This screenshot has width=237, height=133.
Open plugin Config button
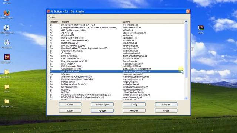[x=134, y=105]
